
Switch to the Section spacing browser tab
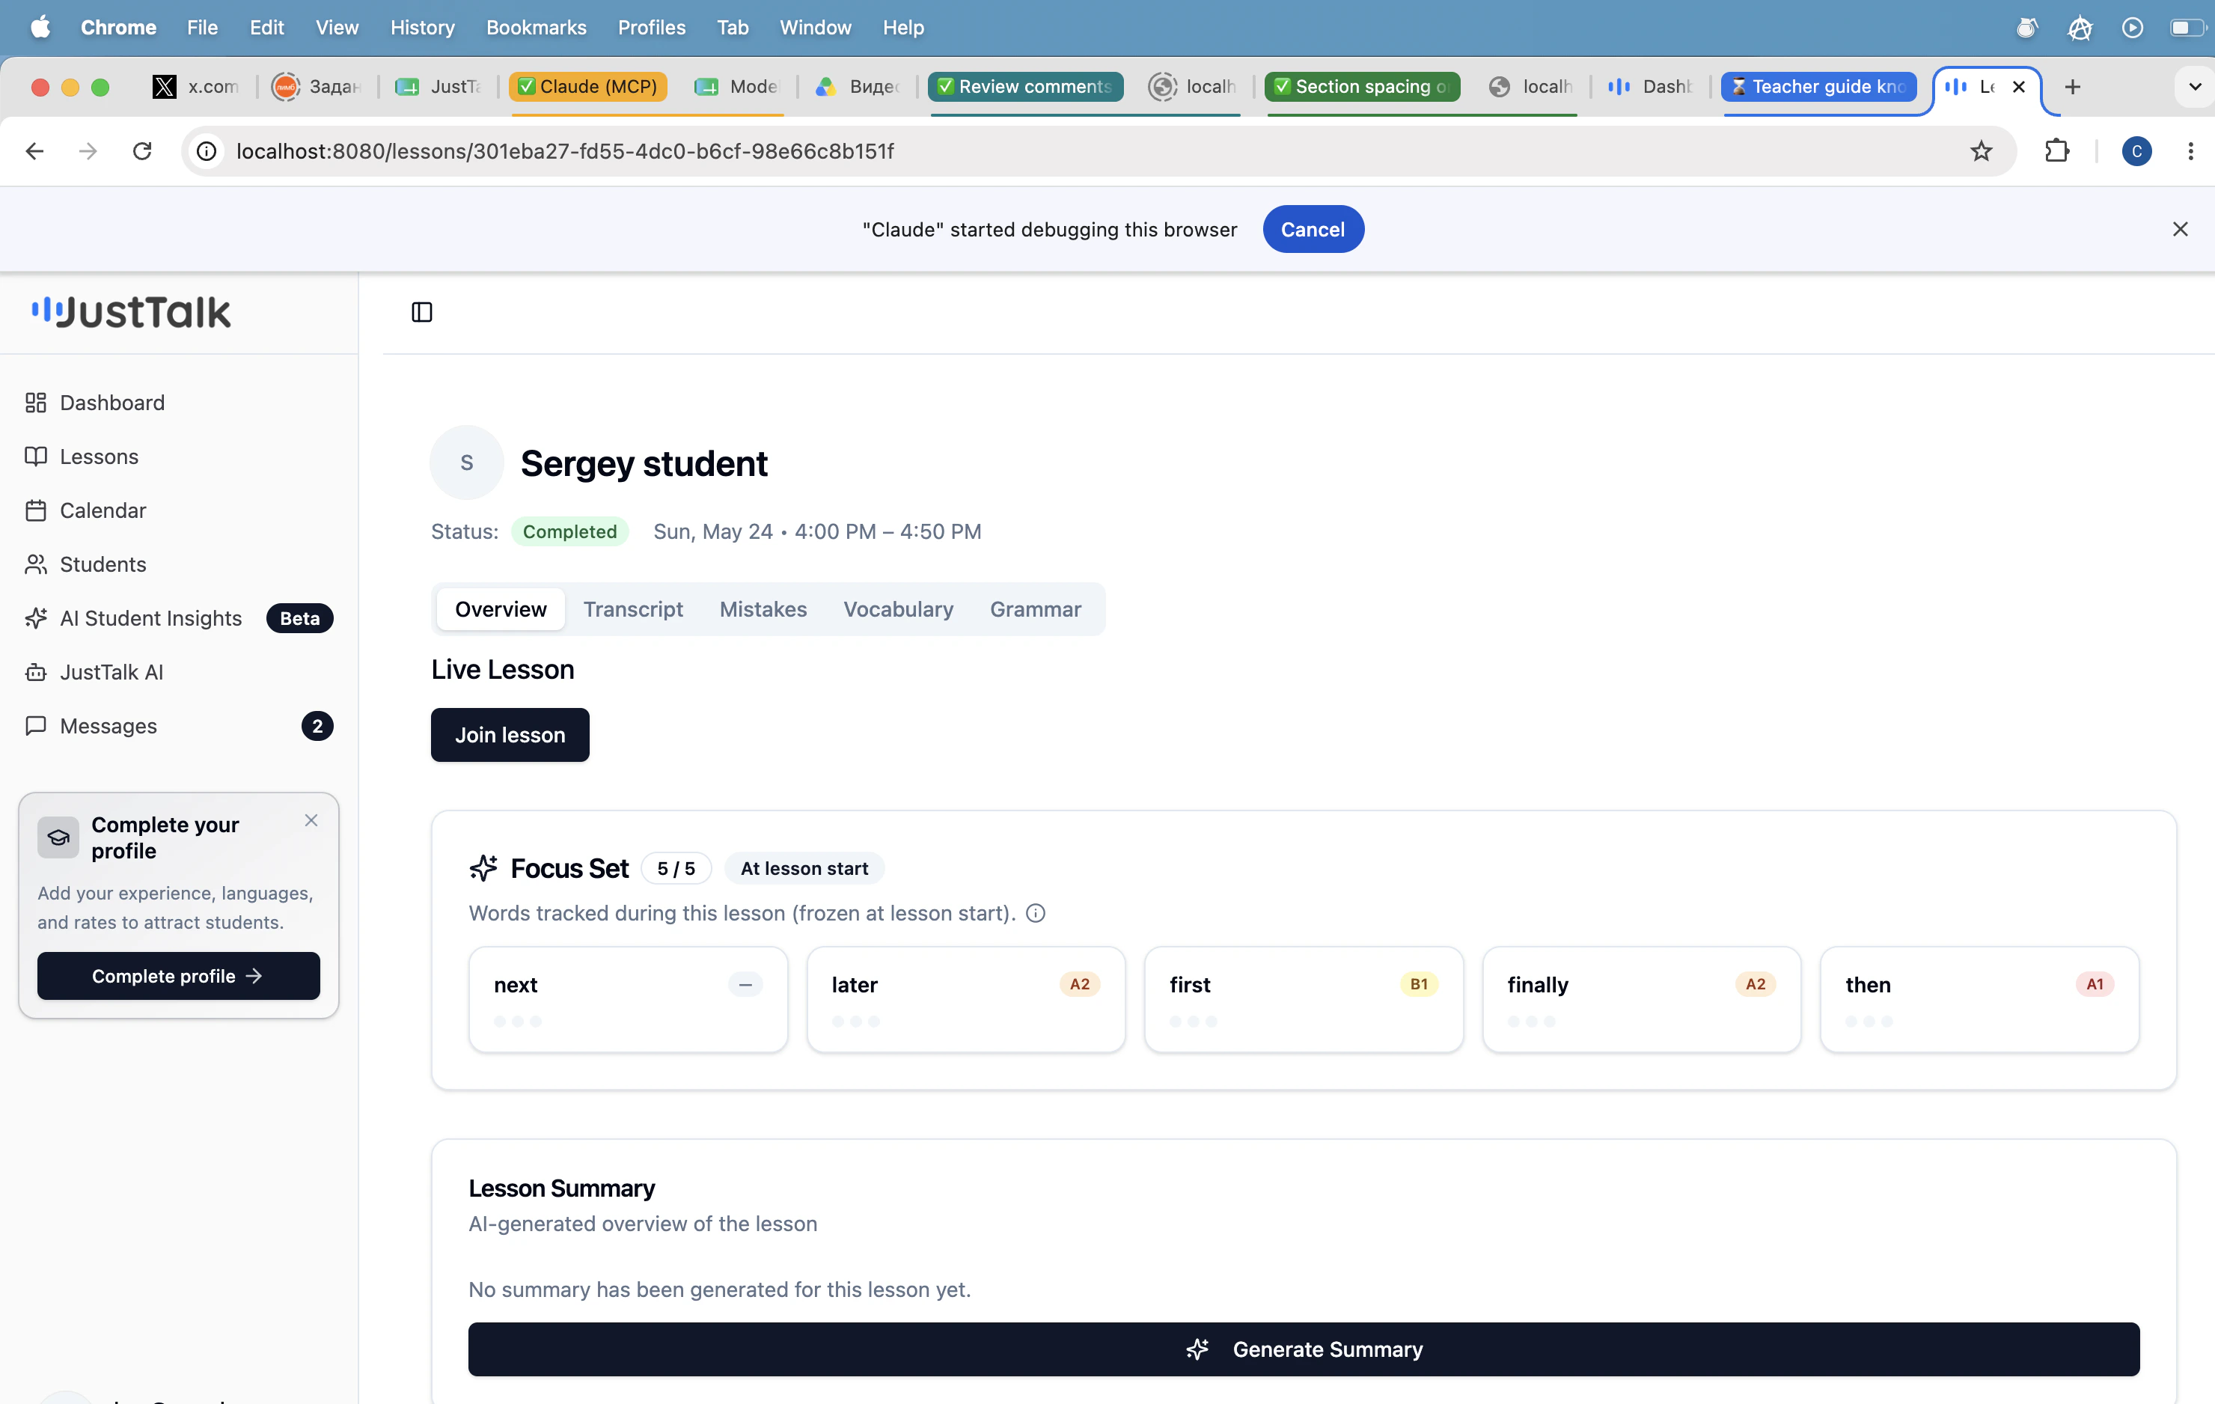pyautogui.click(x=1363, y=87)
